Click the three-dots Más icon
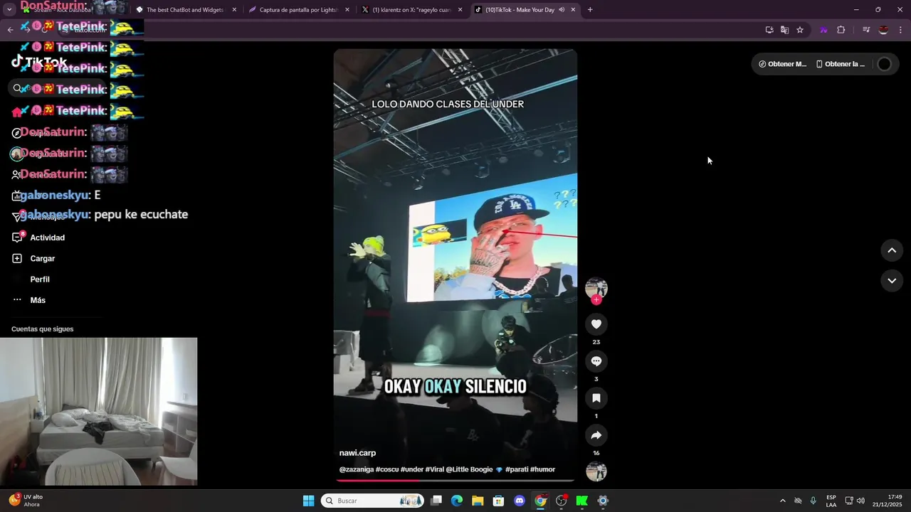The image size is (911, 512). 17,300
